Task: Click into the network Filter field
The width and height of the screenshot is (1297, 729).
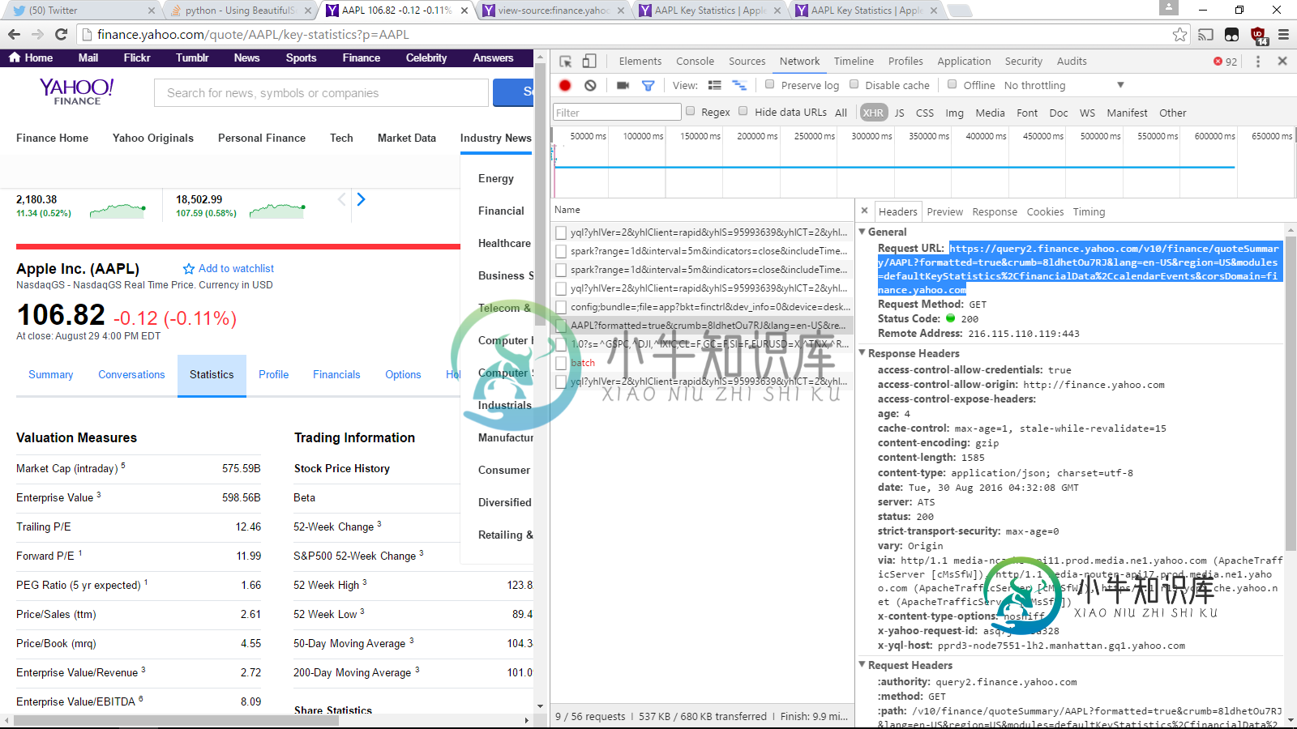Action: 617,112
